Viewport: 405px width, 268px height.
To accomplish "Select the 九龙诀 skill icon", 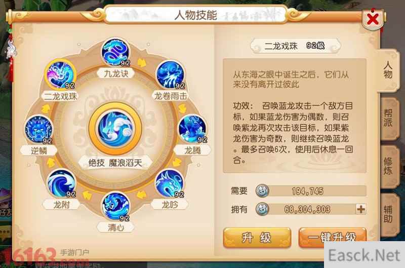I will 115,53.
